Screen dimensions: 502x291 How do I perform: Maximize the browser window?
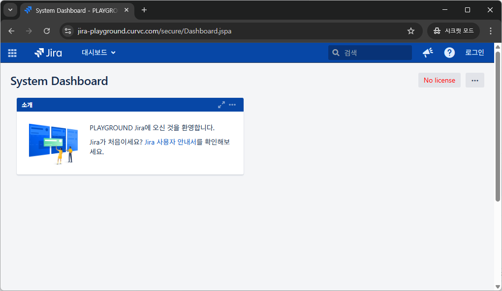(468, 10)
